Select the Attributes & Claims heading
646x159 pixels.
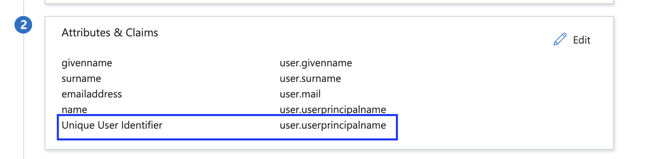click(x=110, y=33)
